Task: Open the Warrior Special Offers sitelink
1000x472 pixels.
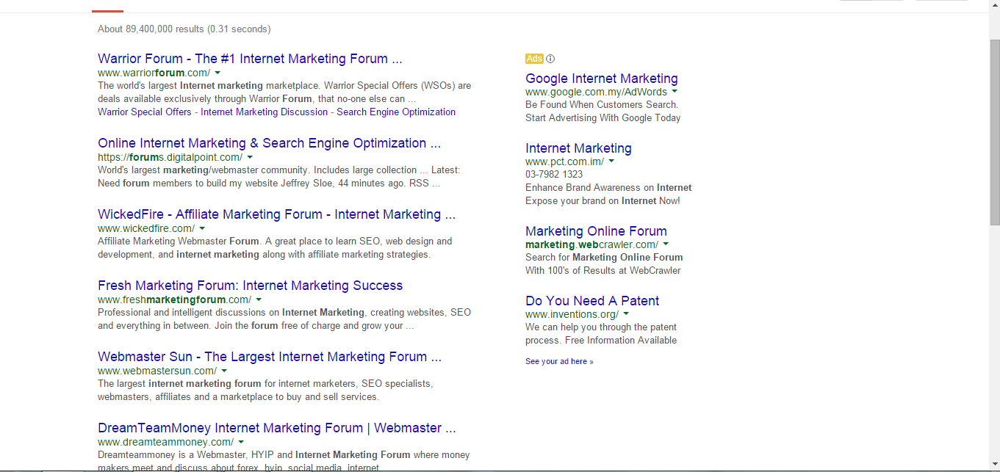Action: [145, 112]
